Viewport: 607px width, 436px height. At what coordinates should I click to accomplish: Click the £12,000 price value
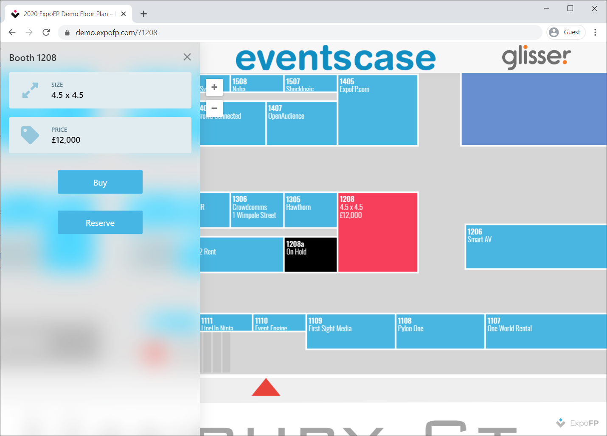pos(66,140)
